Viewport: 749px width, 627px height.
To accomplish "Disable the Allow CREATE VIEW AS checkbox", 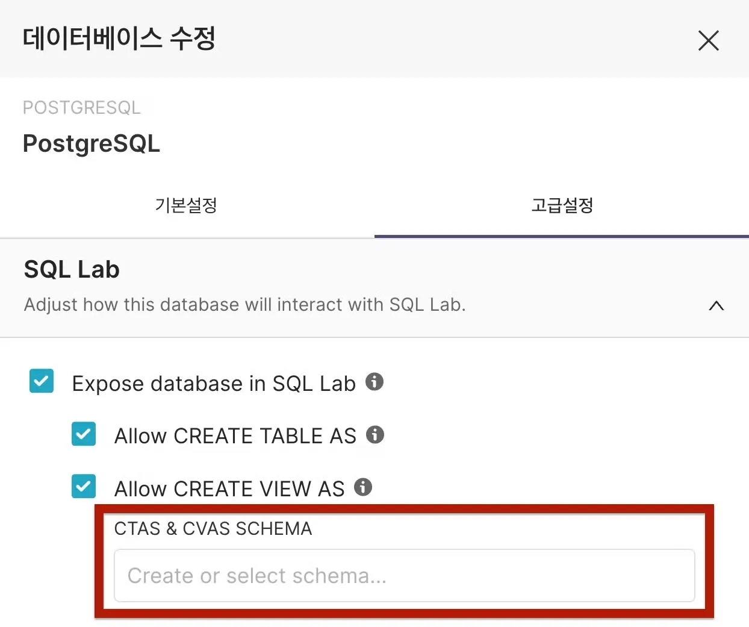I will [x=84, y=487].
